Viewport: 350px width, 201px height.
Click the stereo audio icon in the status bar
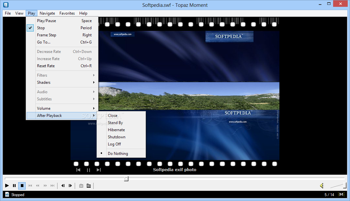point(341,195)
